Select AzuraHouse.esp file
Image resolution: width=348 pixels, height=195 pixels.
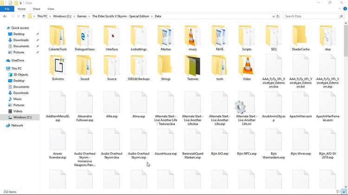pos(166,142)
